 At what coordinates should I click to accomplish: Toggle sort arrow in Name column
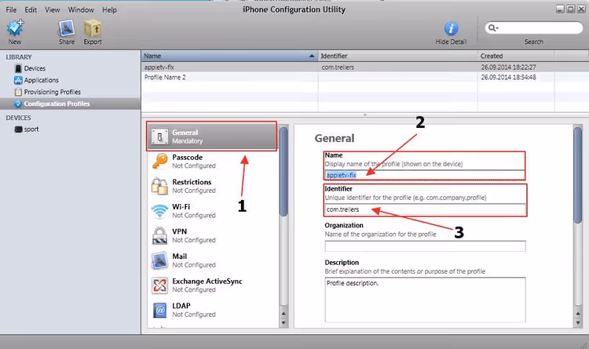click(x=312, y=56)
